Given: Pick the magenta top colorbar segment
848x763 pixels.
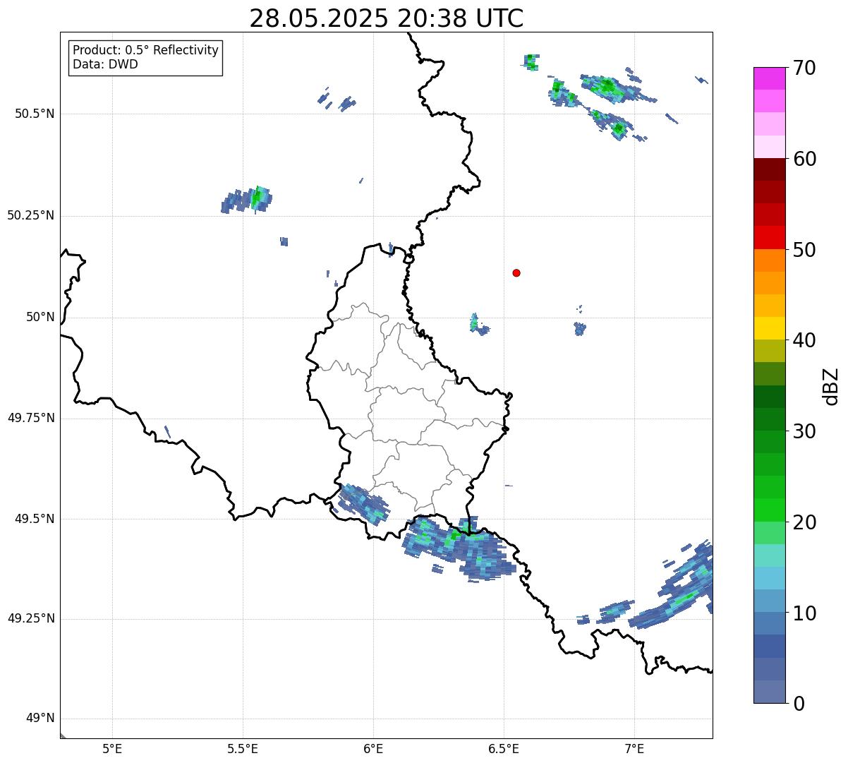Looking at the screenshot, I should [x=770, y=78].
